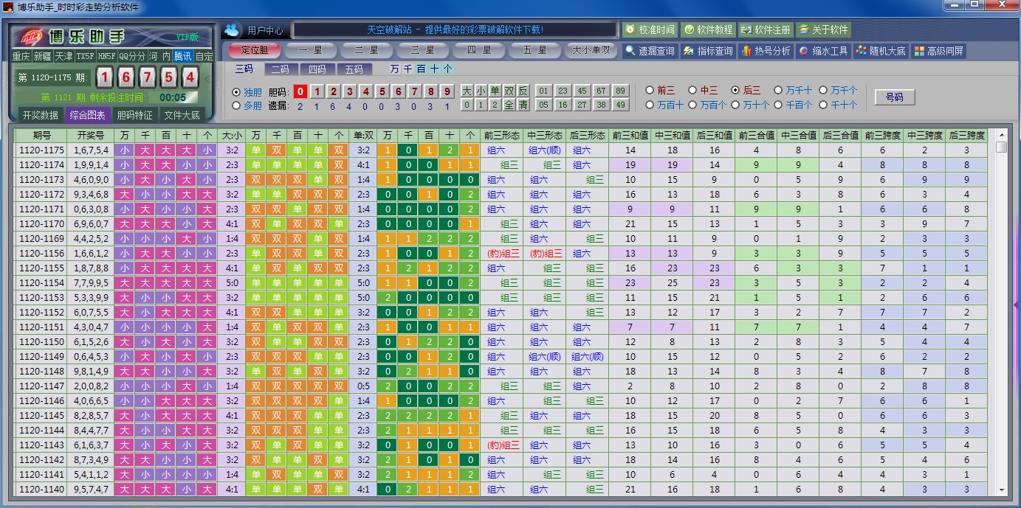Open 随机大底 random generator

tap(881, 51)
